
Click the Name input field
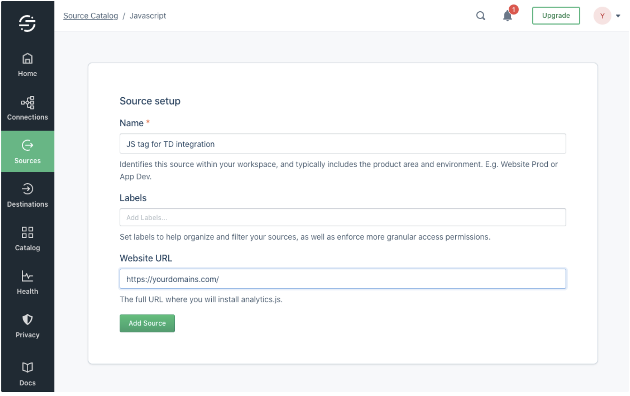point(342,144)
